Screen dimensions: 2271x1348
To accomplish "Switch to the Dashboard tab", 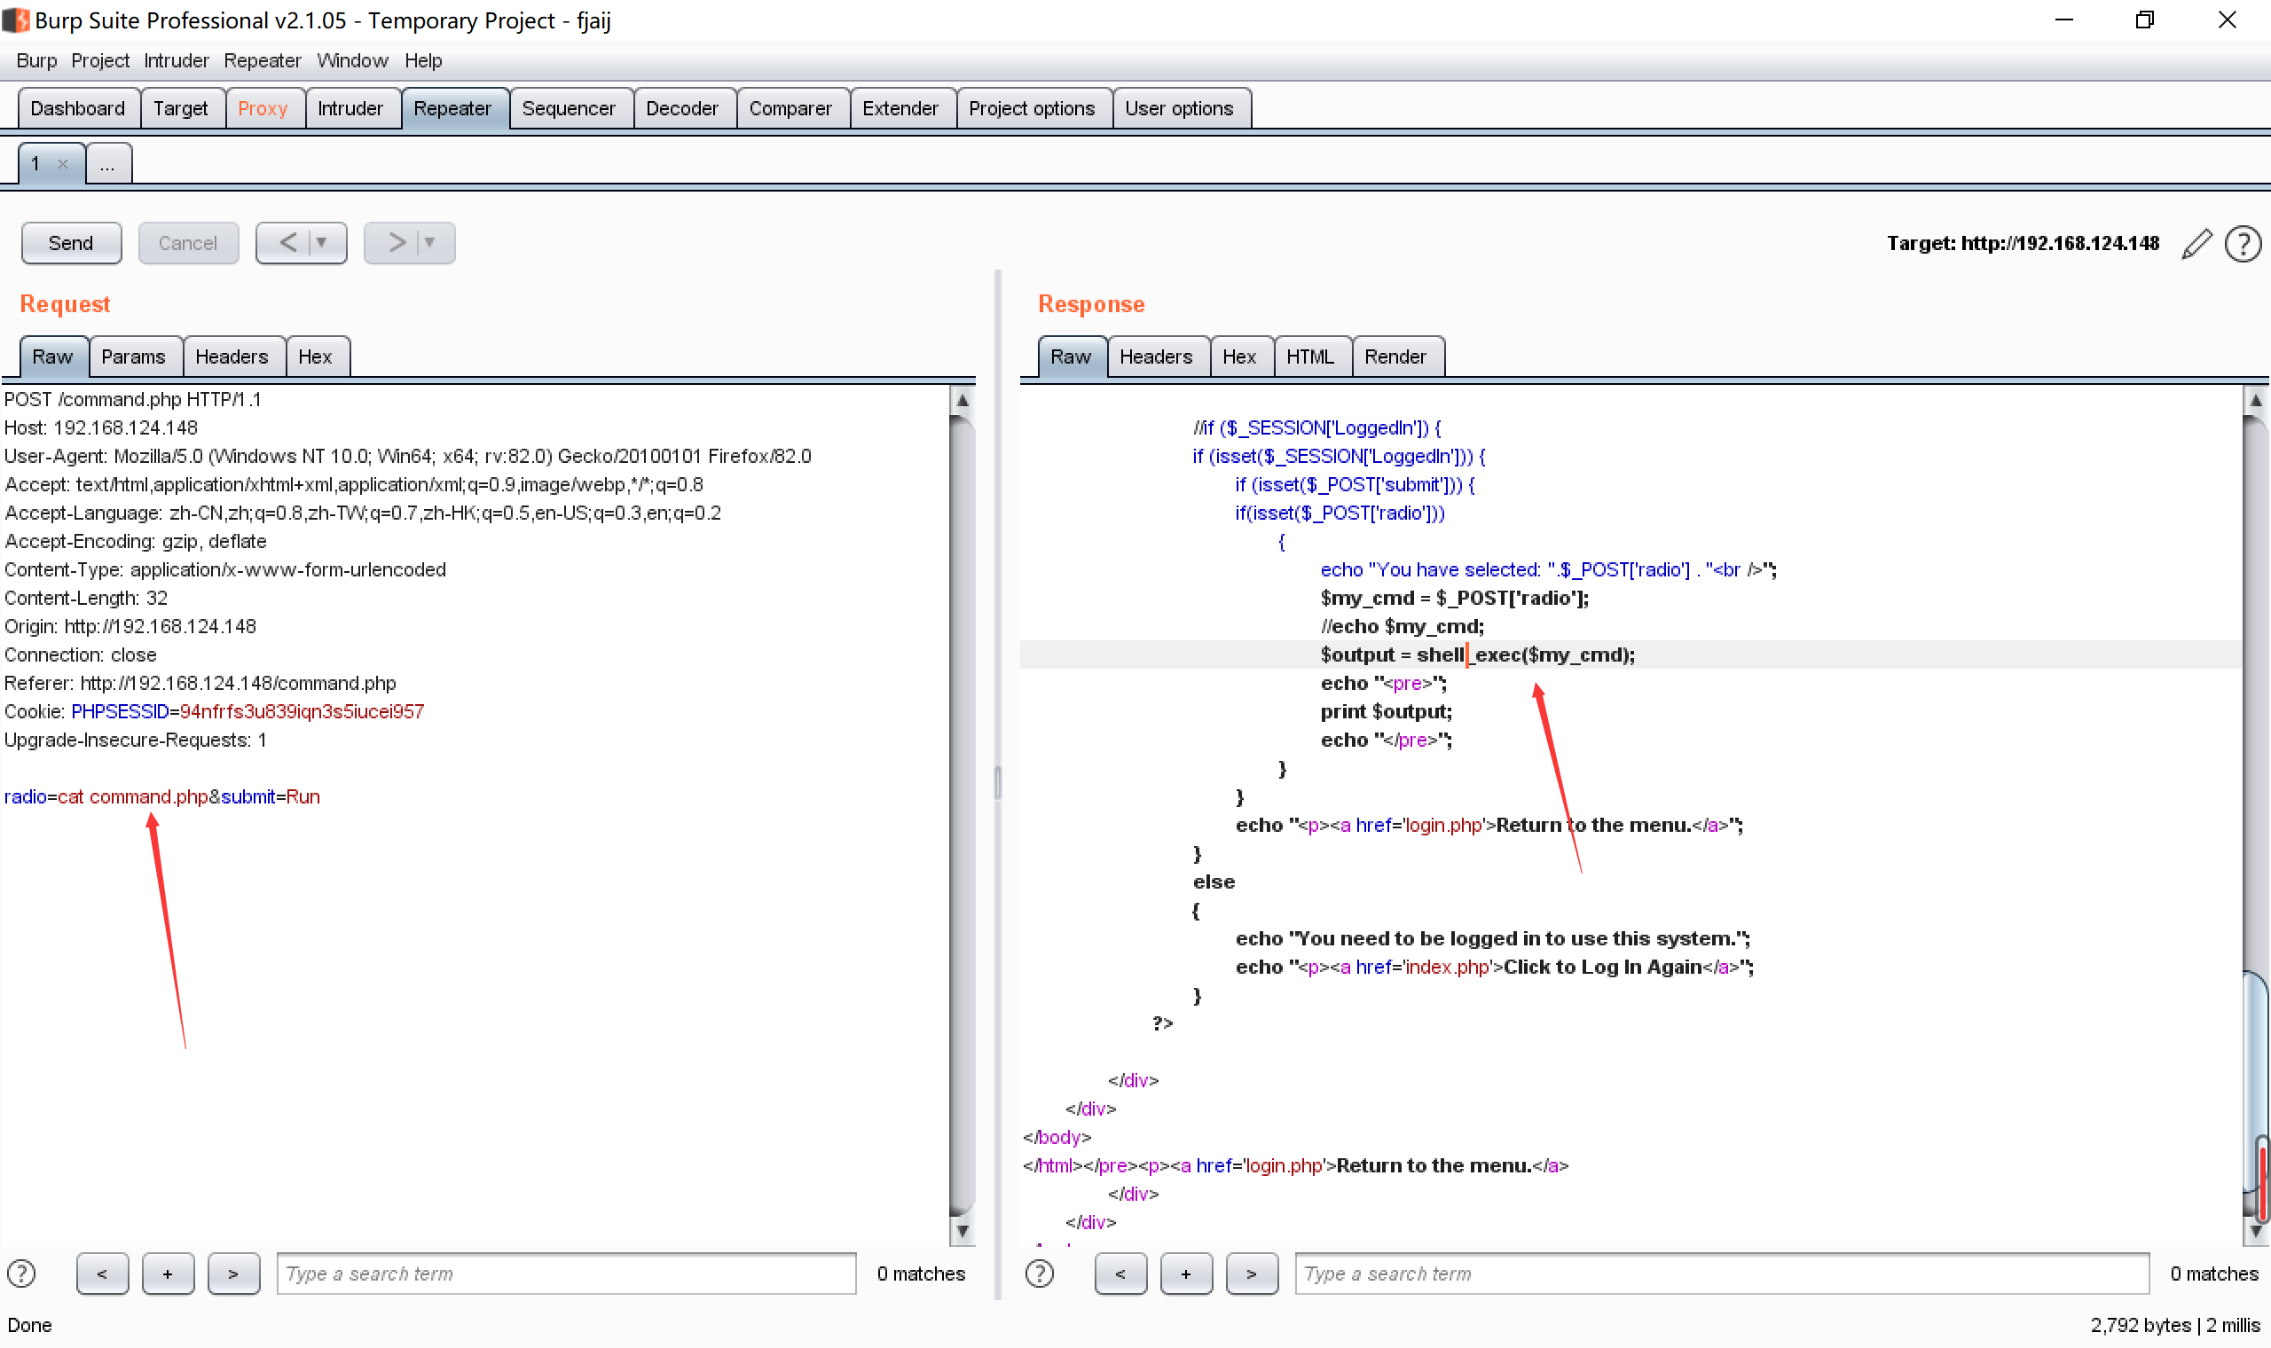I will pyautogui.click(x=78, y=109).
